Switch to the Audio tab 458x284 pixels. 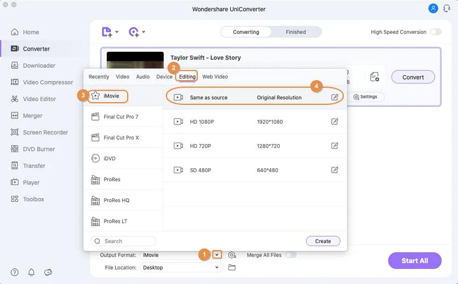(143, 77)
